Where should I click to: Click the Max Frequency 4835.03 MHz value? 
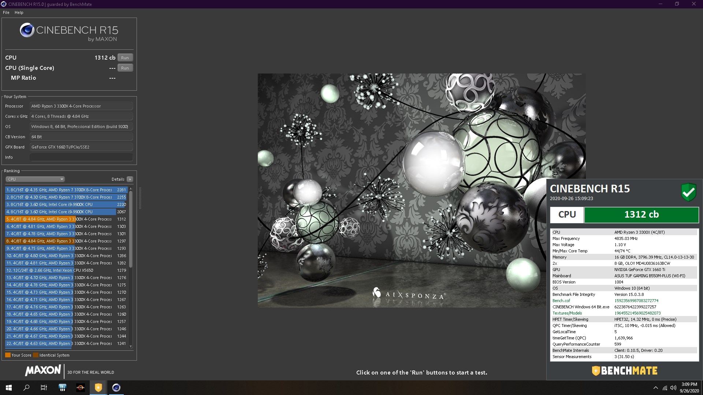(x=626, y=238)
